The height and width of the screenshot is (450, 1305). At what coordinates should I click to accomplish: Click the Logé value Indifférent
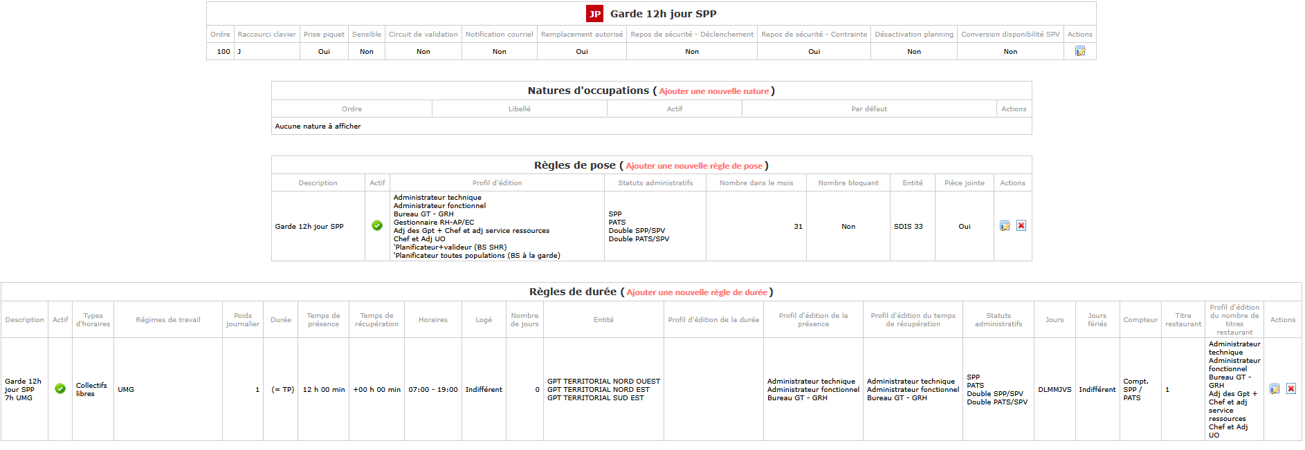point(484,390)
